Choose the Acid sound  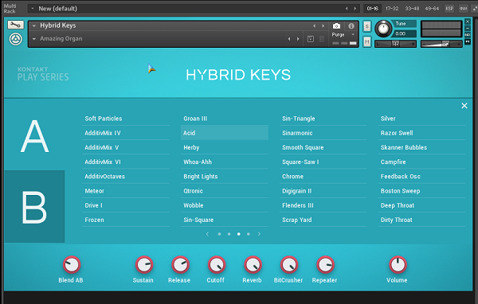pos(225,133)
